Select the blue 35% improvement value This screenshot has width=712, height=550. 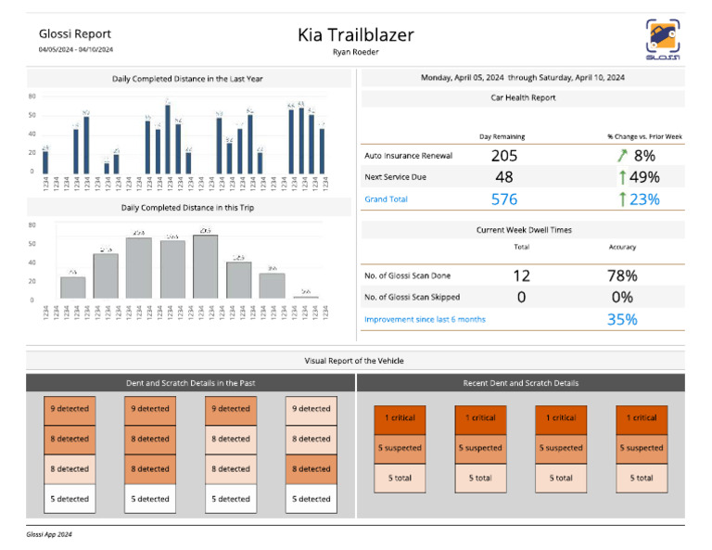point(622,319)
